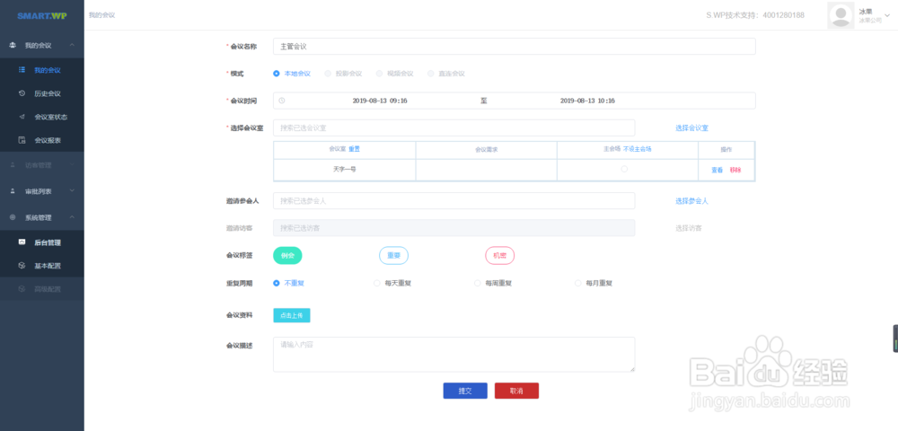Screen dimensions: 898x431
Task: Submit the form with 提交 button
Action: 465,391
